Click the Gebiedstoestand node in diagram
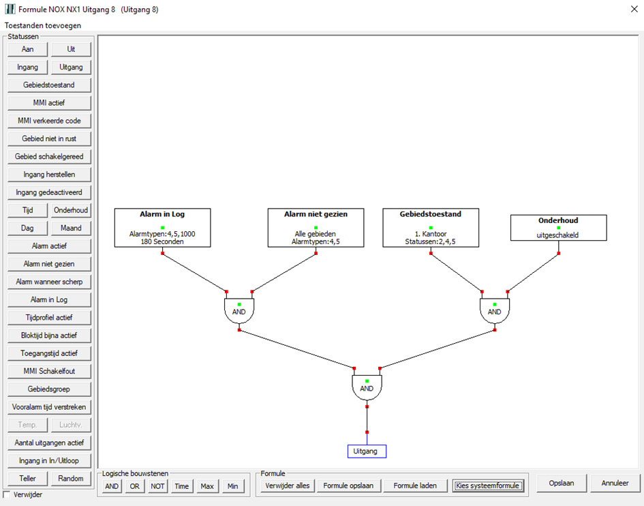Screen dimensions: 644x506 [x=431, y=227]
